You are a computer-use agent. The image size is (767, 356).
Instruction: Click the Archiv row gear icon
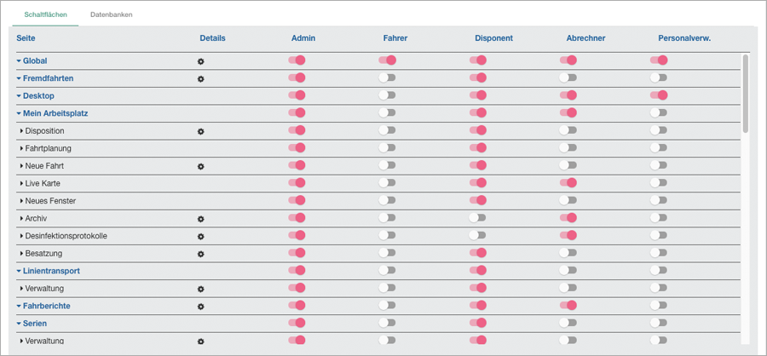[x=200, y=219]
